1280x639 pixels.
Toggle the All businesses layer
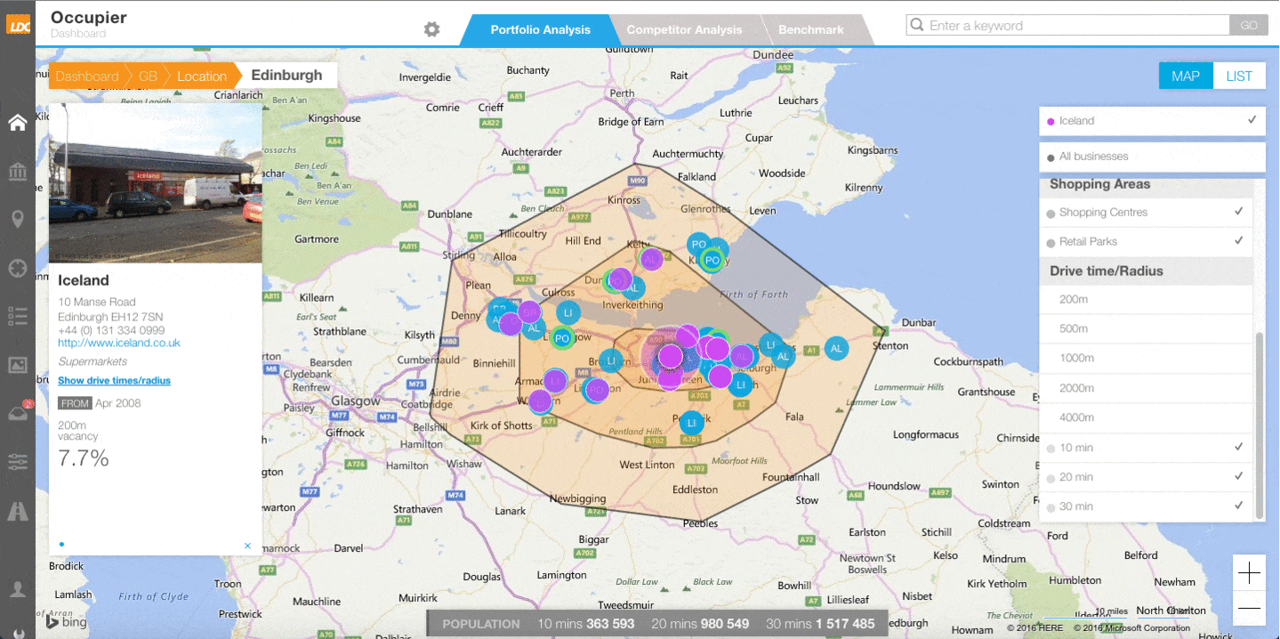click(x=1152, y=157)
